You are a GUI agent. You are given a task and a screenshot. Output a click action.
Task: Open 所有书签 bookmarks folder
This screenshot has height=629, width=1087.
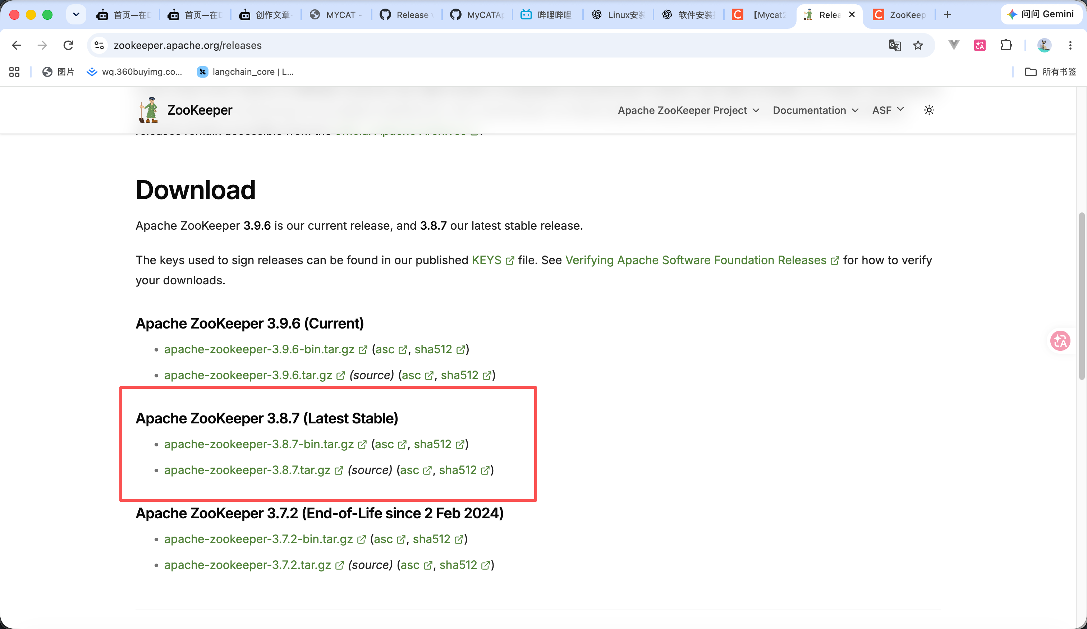(1050, 72)
